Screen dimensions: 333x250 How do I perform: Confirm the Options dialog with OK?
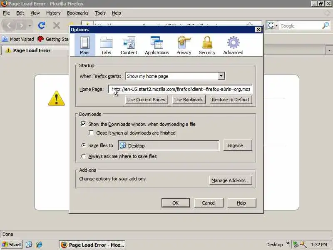pos(176,203)
